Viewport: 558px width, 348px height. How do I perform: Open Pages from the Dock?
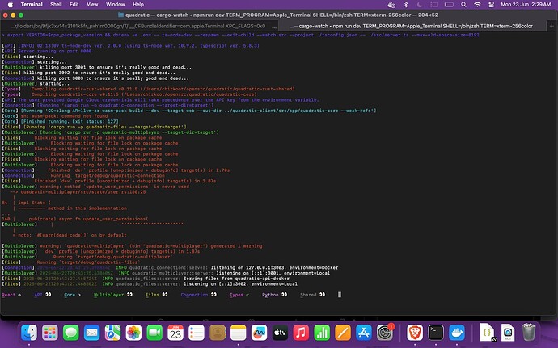(343, 333)
